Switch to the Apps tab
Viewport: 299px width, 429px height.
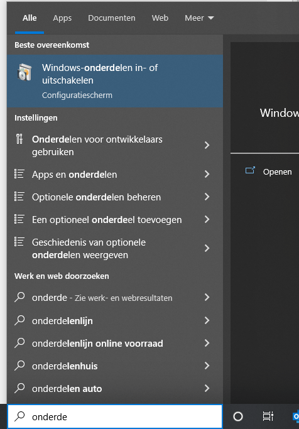[62, 18]
